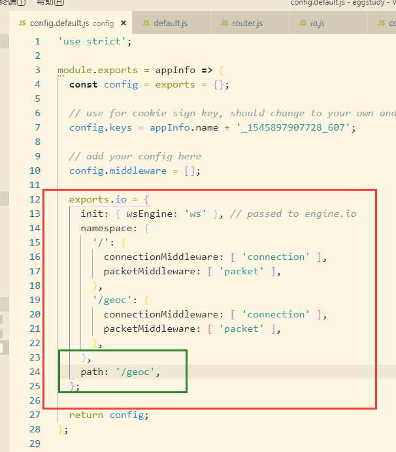Click exports.io on line 12
The height and width of the screenshot is (452, 396).
(97, 199)
